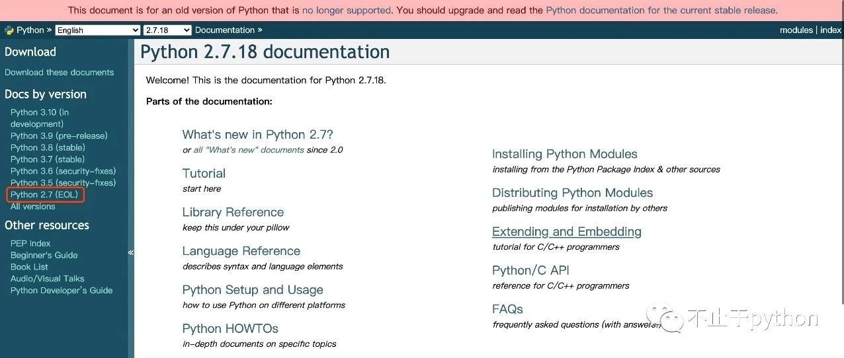The width and height of the screenshot is (844, 358).
Task: Open Library Reference
Action: [x=233, y=213]
